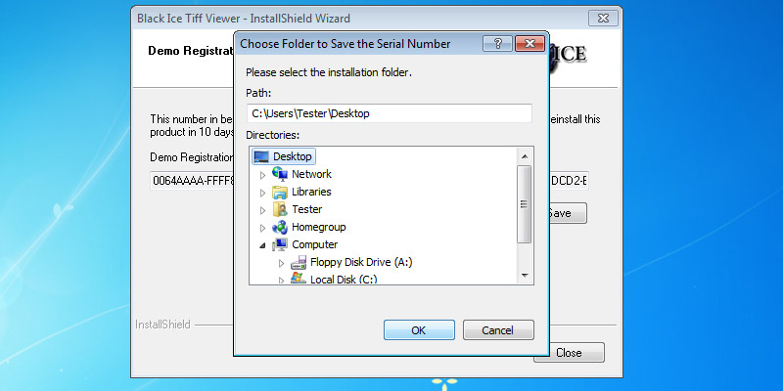Click the directories scrollbar thumb
Viewport: 783px width, 391px height.
525,204
